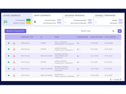Click the New Contract Required count badge
Screen dimensions: 126x94
pos(90,23)
